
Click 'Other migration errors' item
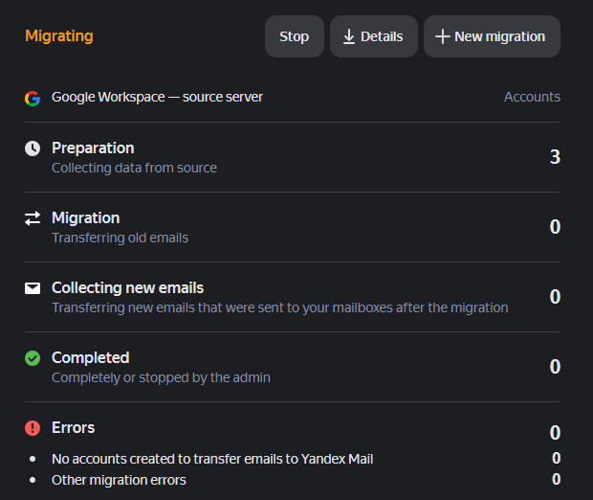pyautogui.click(x=119, y=480)
